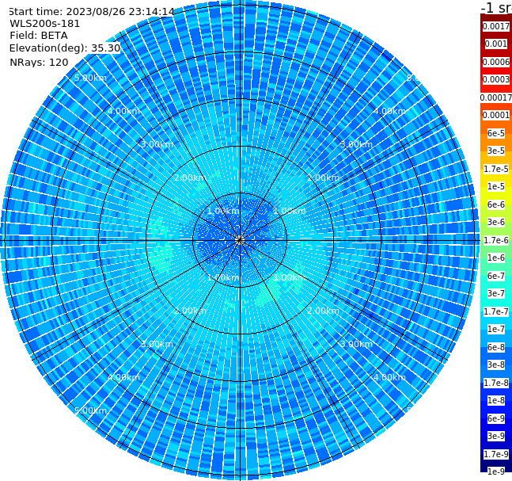Click the 6e-8 colorbar value

coord(496,347)
